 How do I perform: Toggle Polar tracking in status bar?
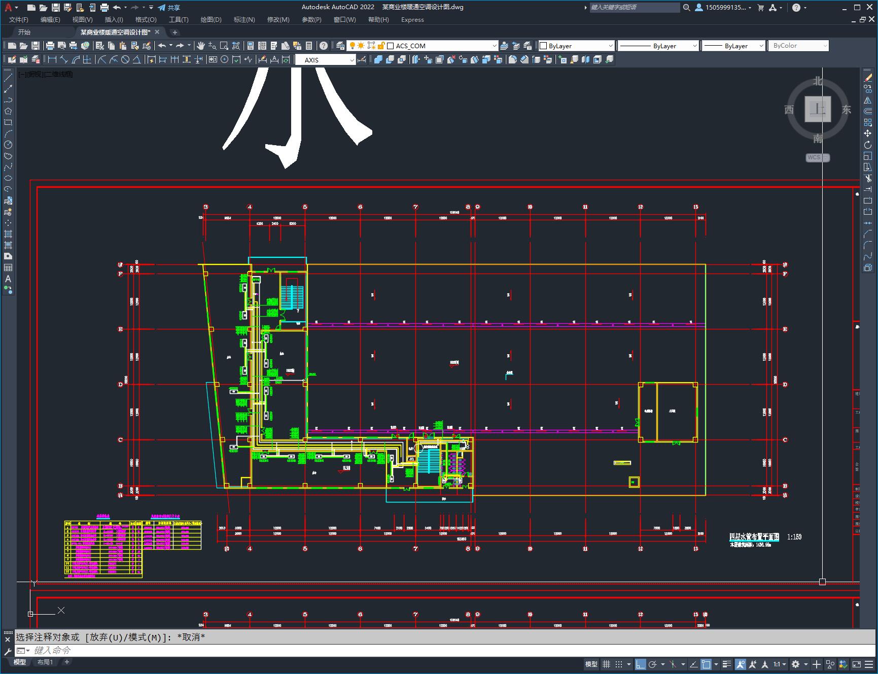[x=653, y=664]
